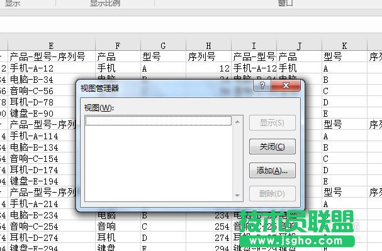Click the view list scroll down arrow
382x251 pixels.
pyautogui.click(x=237, y=195)
